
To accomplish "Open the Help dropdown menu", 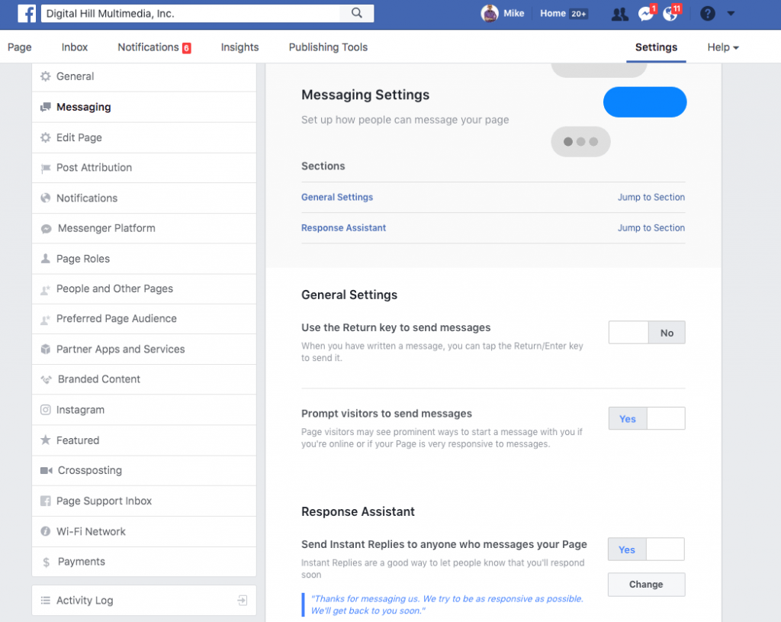I will point(722,47).
